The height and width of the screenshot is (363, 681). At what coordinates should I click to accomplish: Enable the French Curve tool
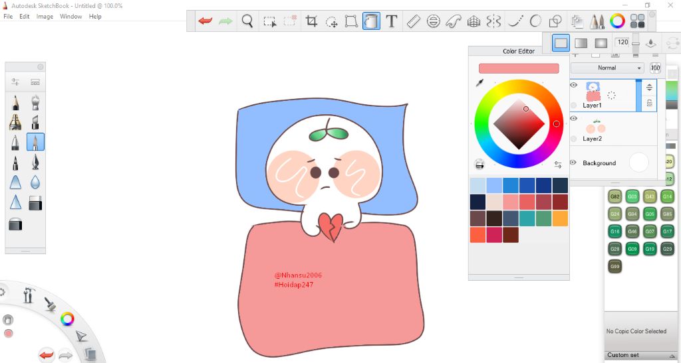coord(453,21)
